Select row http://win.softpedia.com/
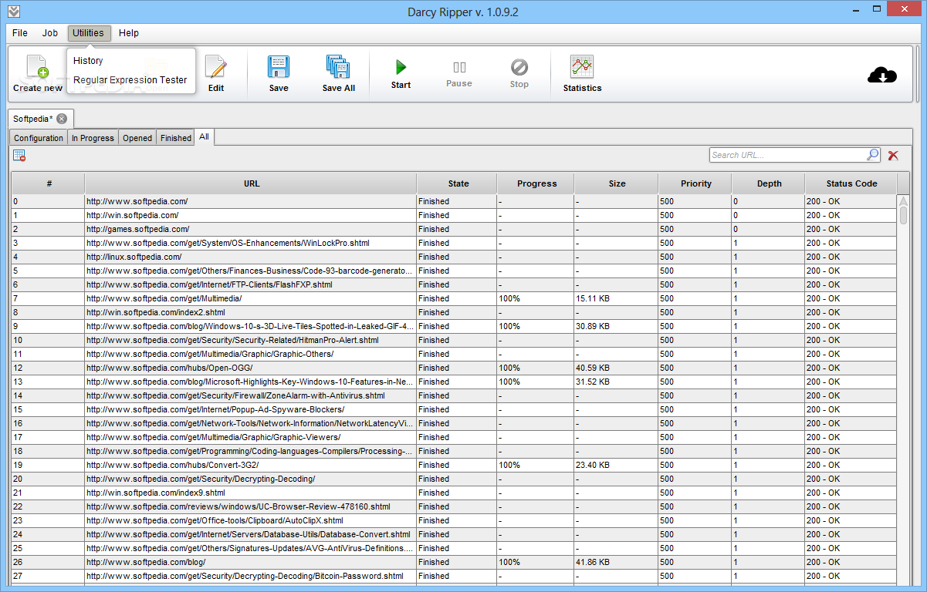The height and width of the screenshot is (592, 927). [x=454, y=215]
